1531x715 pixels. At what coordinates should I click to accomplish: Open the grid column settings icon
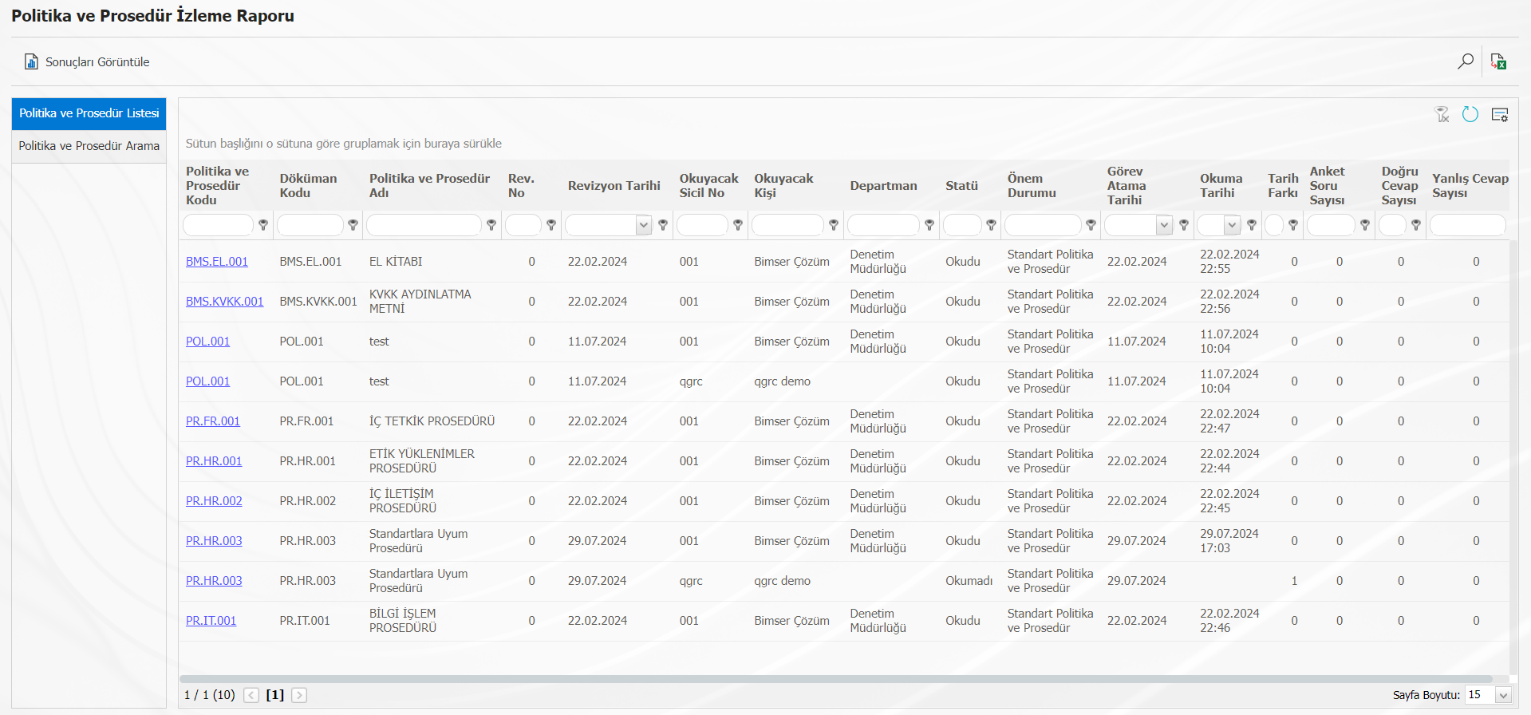1500,115
